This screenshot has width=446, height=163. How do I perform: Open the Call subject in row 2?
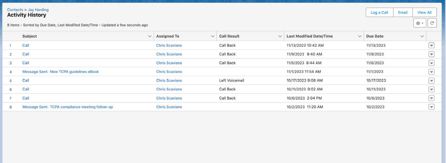point(26,54)
